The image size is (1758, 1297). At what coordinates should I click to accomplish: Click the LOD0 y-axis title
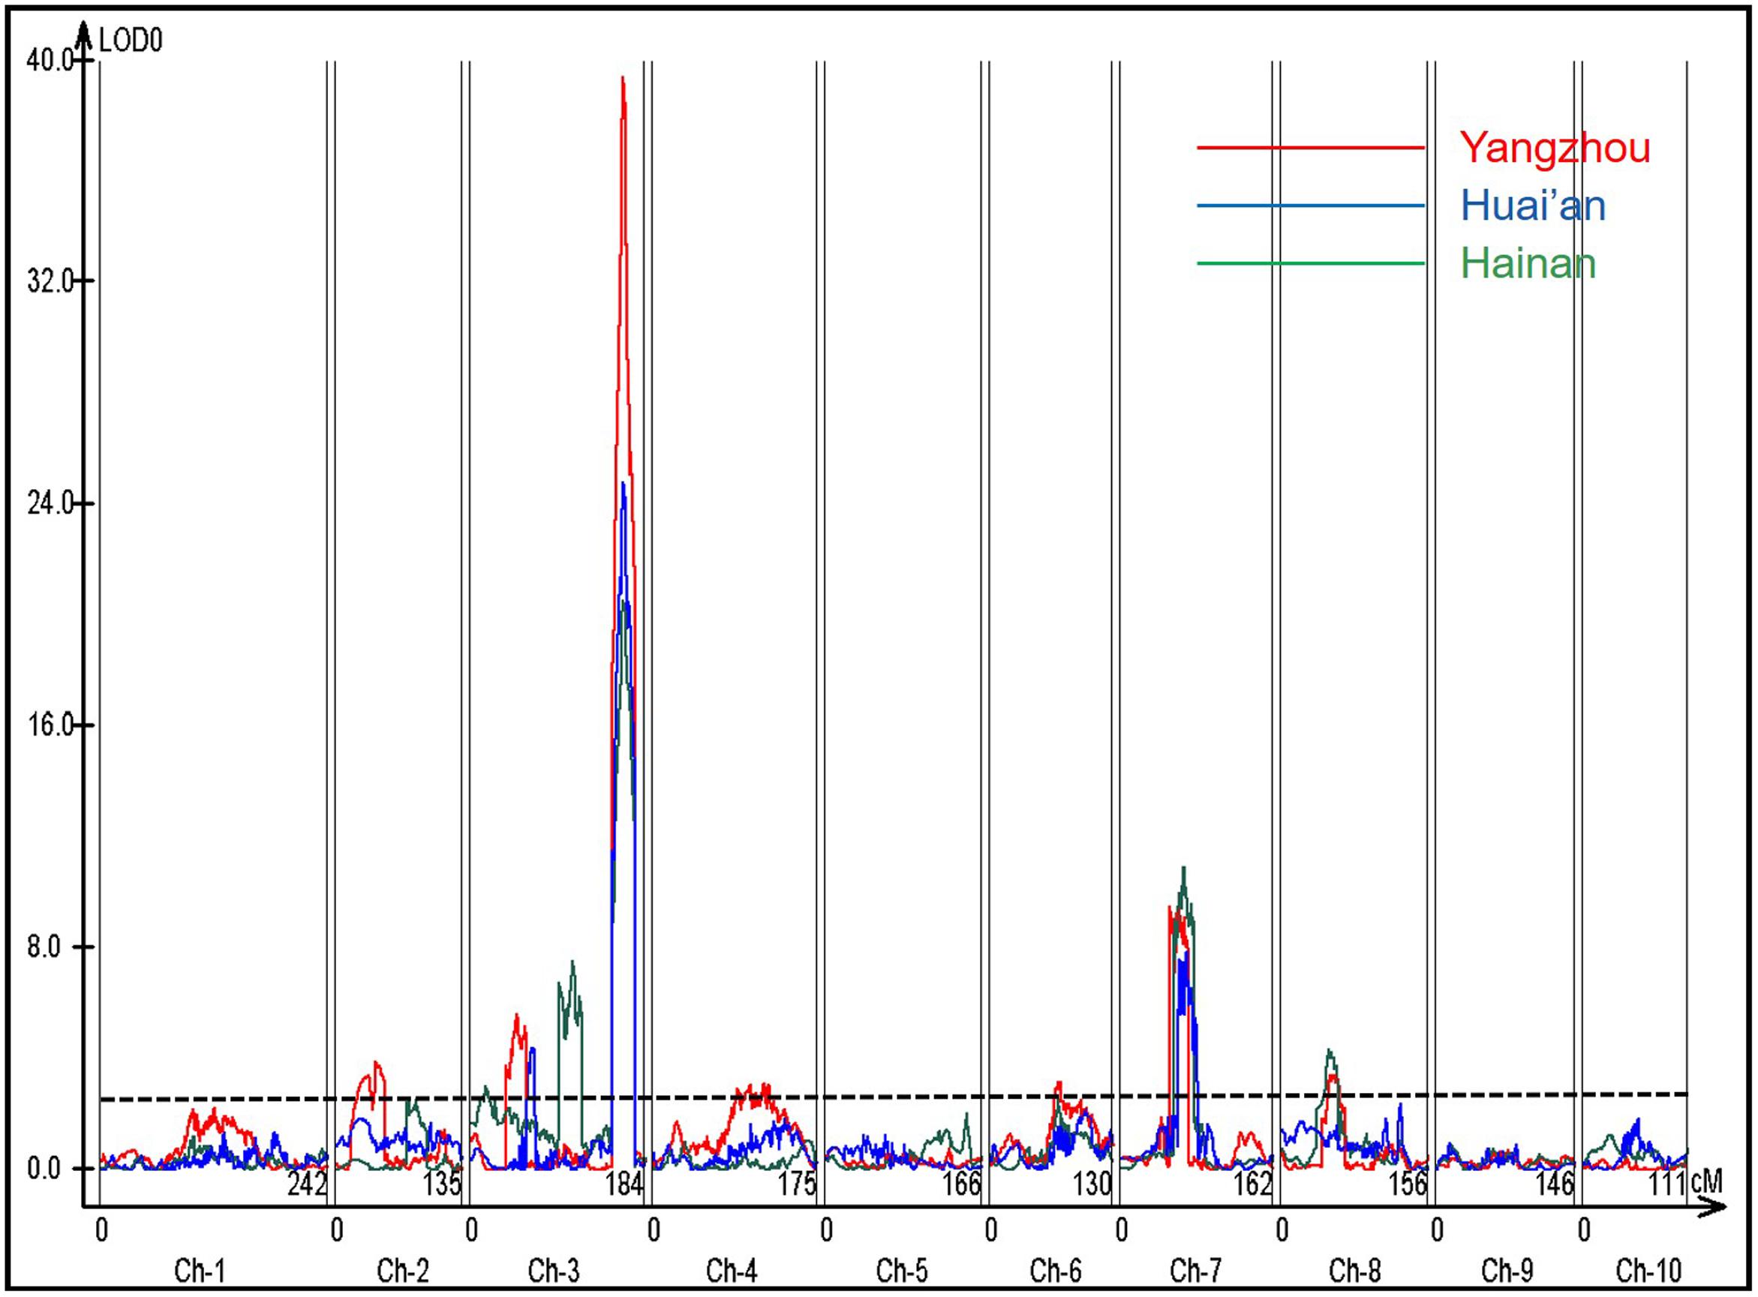[x=131, y=41]
